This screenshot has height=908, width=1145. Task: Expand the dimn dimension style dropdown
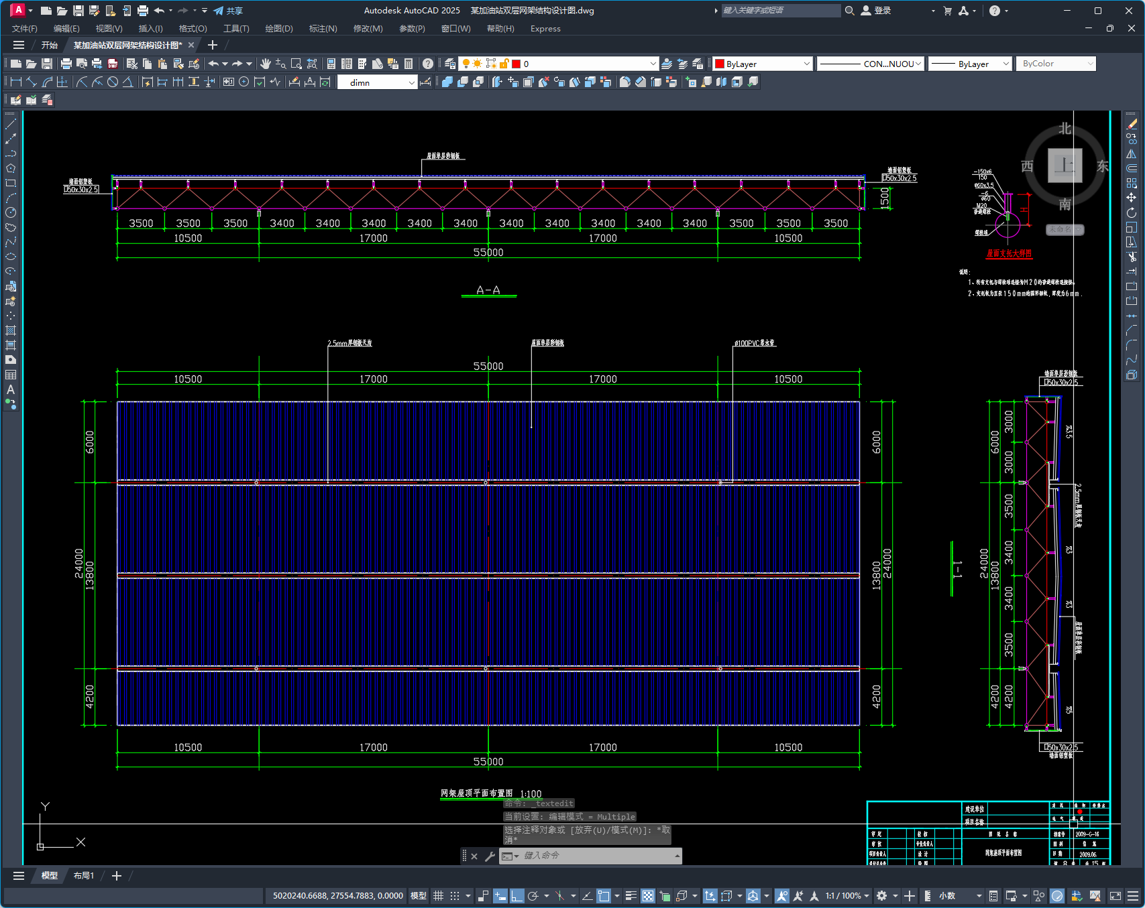[x=411, y=82]
